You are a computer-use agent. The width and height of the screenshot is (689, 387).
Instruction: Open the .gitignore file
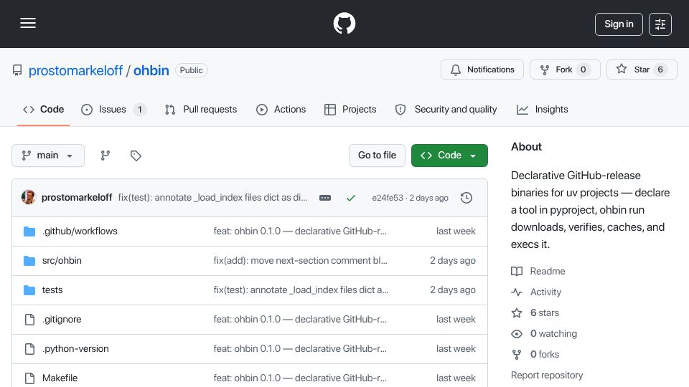pyautogui.click(x=62, y=320)
